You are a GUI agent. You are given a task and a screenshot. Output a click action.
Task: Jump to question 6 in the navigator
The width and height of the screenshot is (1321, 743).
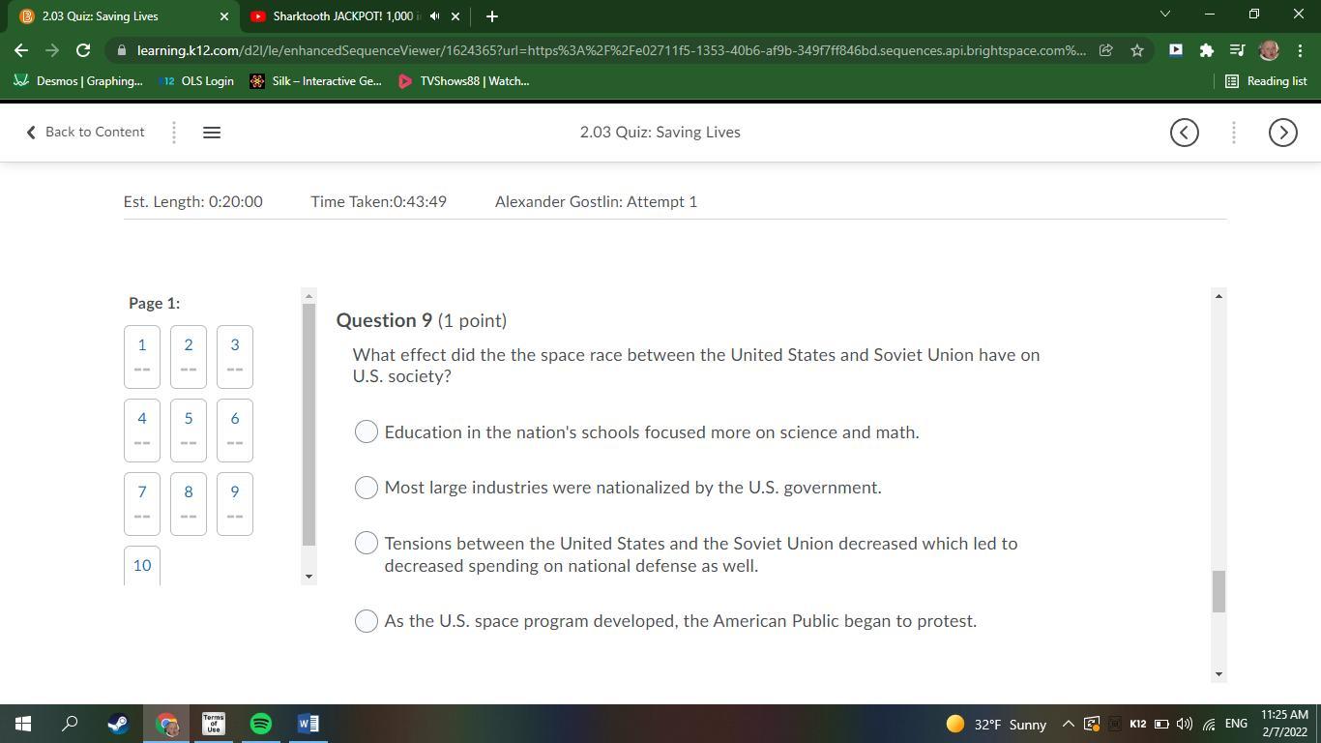(235, 431)
